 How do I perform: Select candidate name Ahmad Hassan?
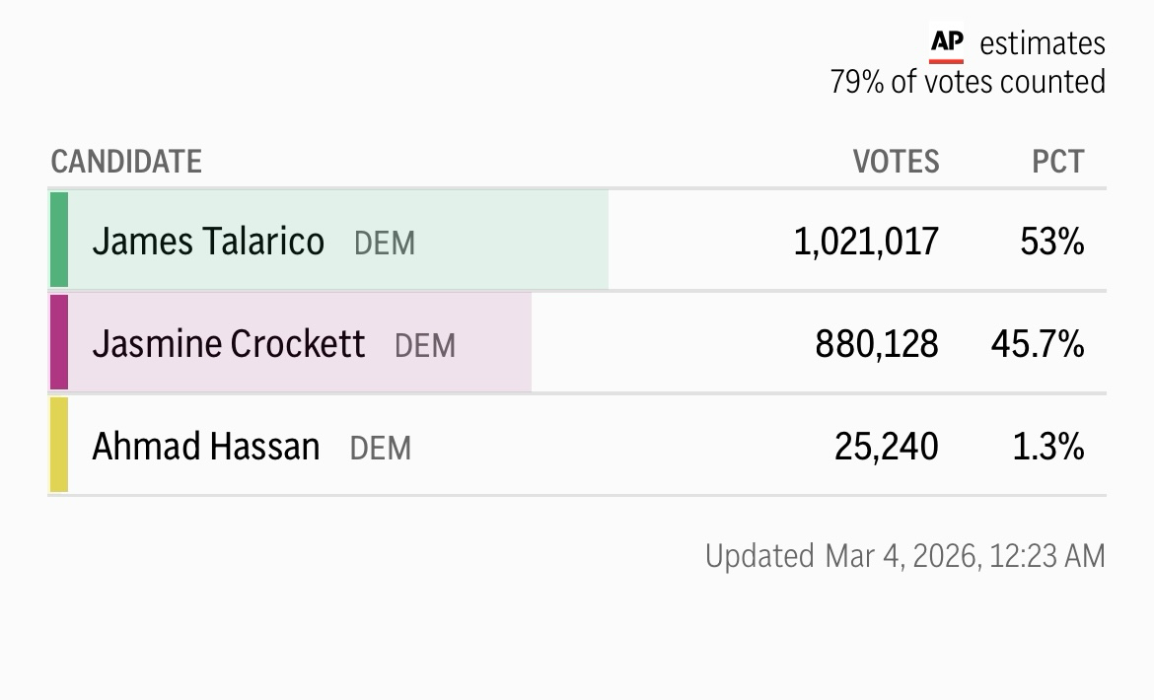click(x=206, y=447)
